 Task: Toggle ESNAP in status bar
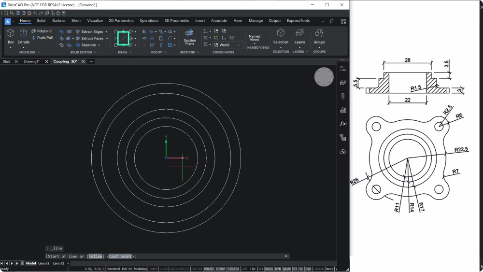click(x=220, y=269)
